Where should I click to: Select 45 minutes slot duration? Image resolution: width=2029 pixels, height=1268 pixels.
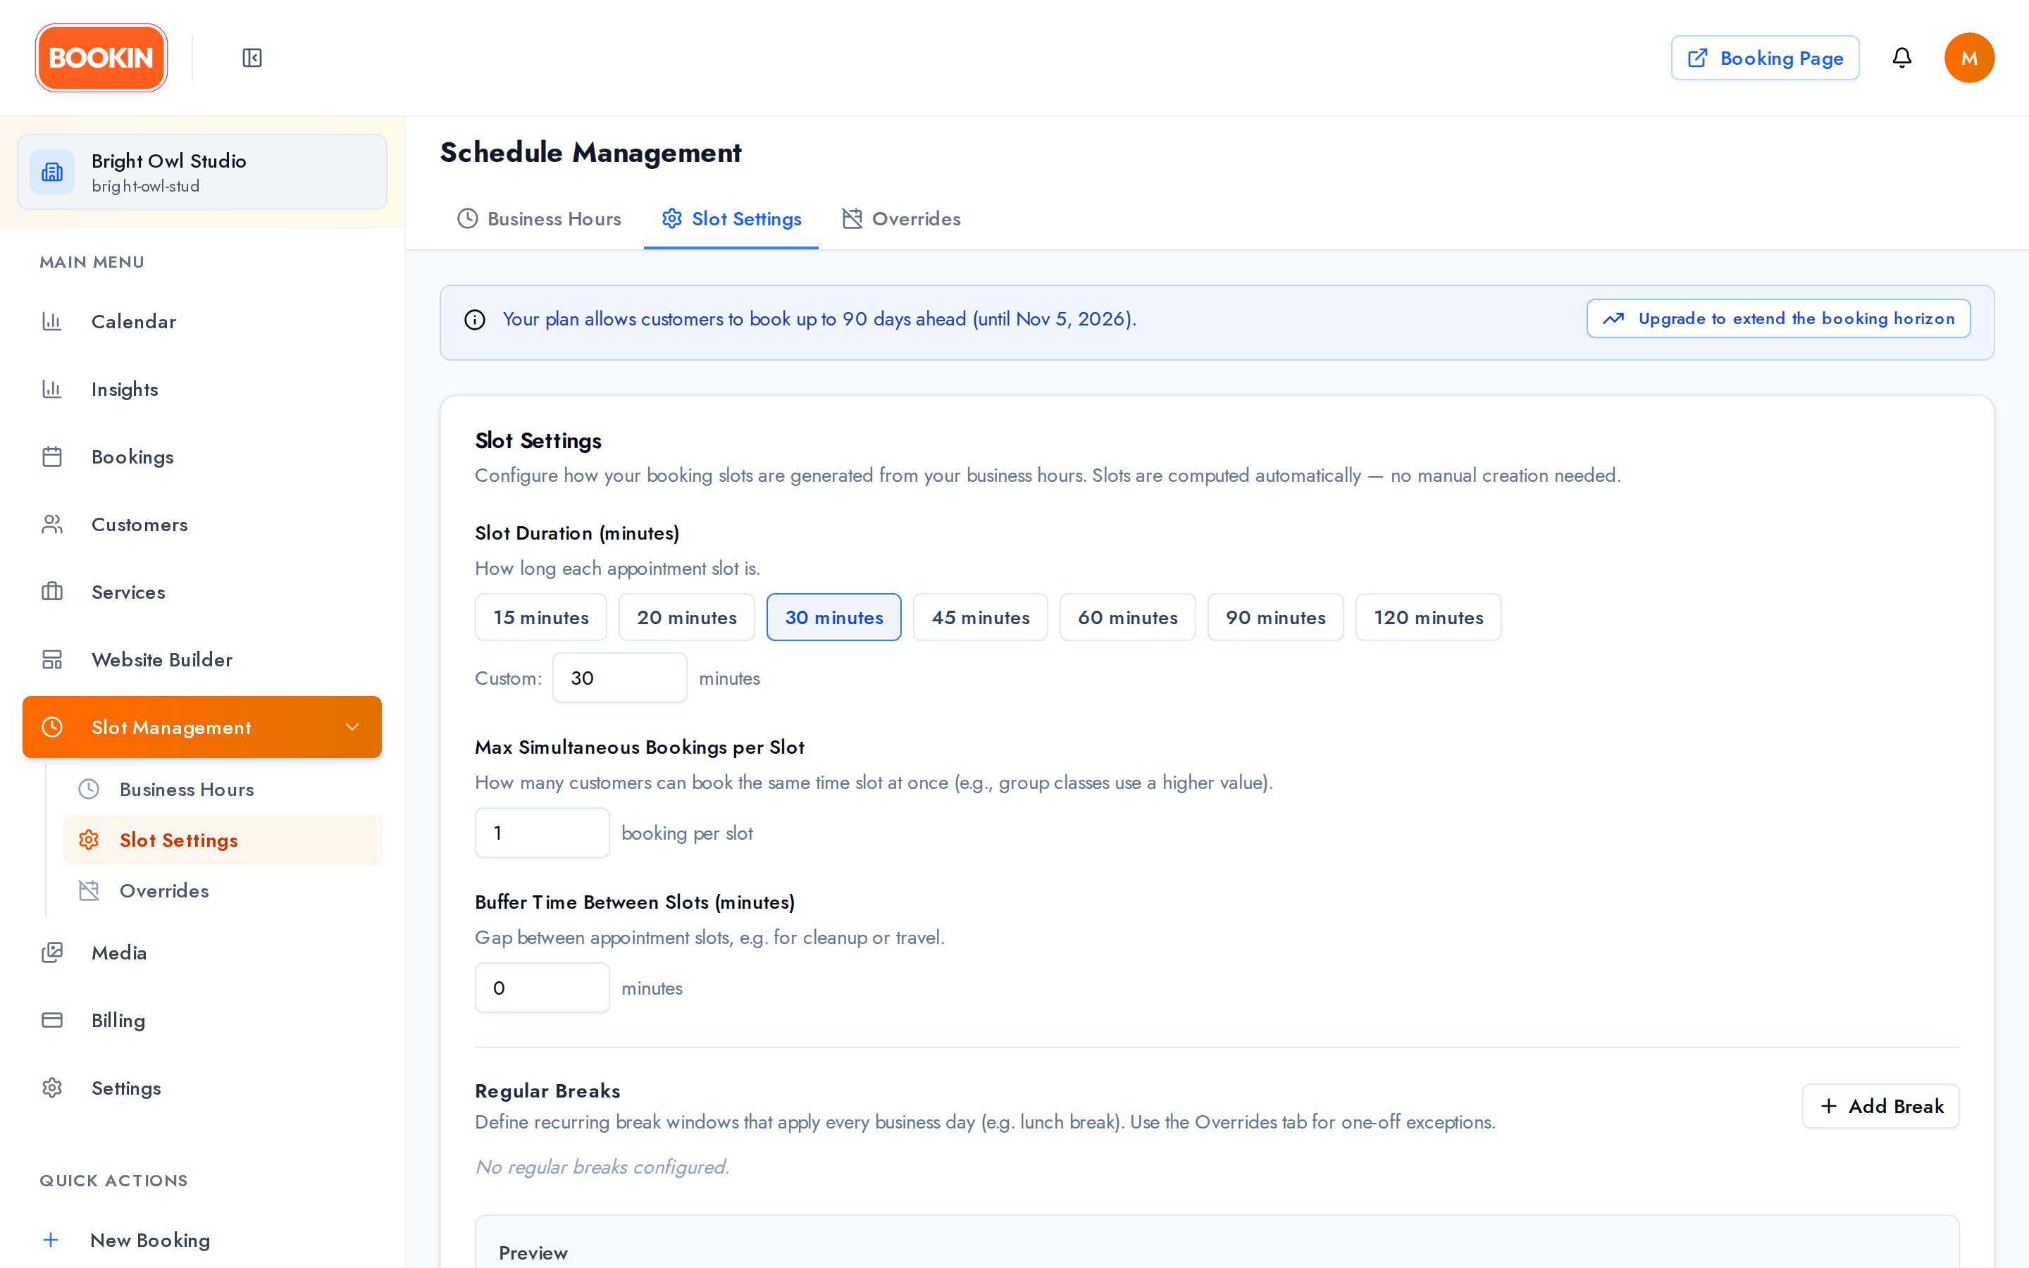tap(980, 617)
